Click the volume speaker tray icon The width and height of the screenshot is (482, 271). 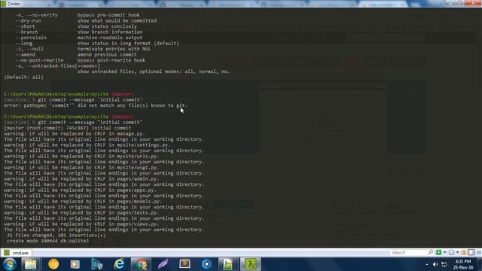coord(435,264)
